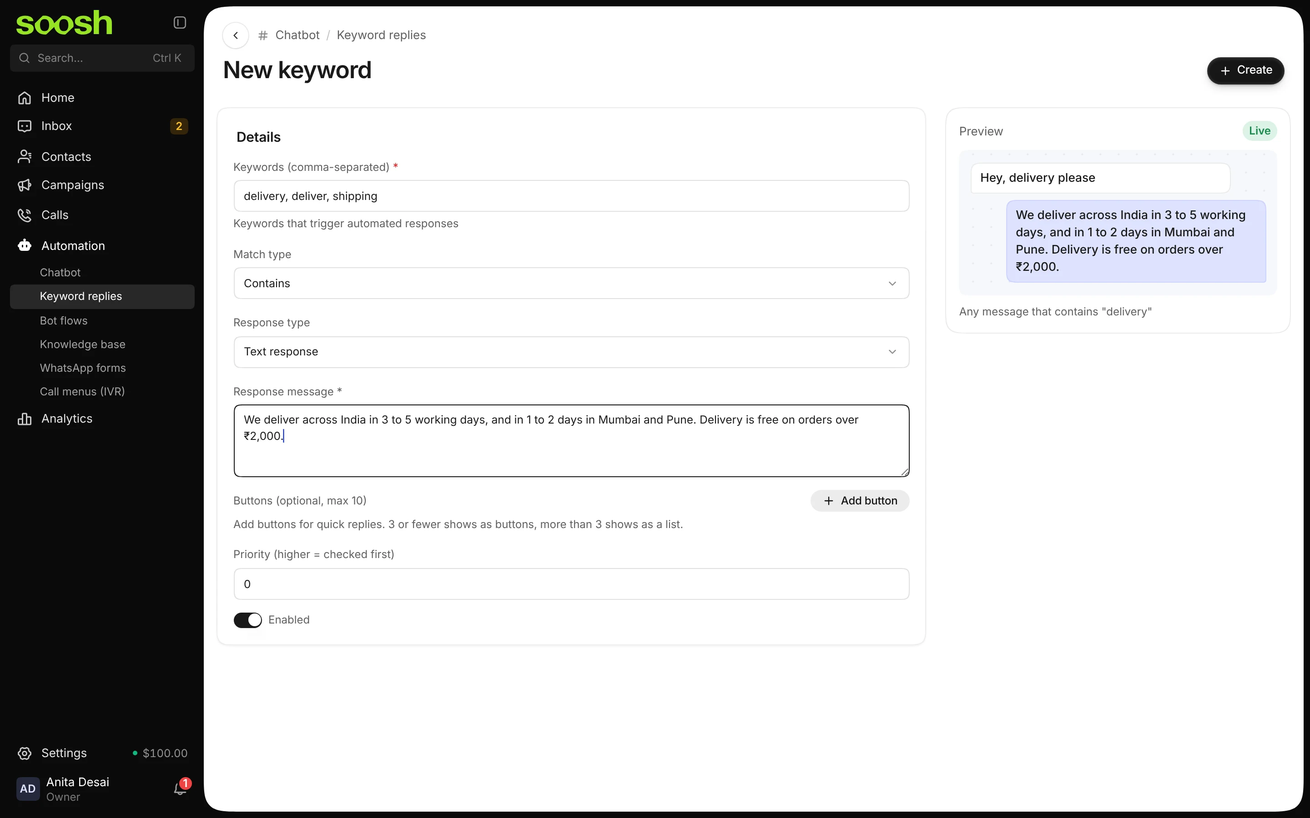1310x818 pixels.
Task: Click the Keywords input field
Action: (571, 196)
